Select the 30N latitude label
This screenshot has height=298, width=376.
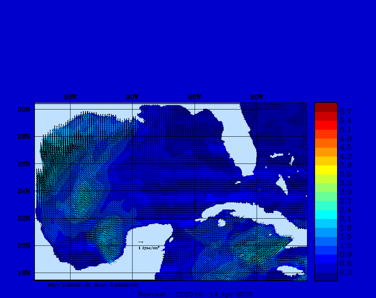coord(24,109)
